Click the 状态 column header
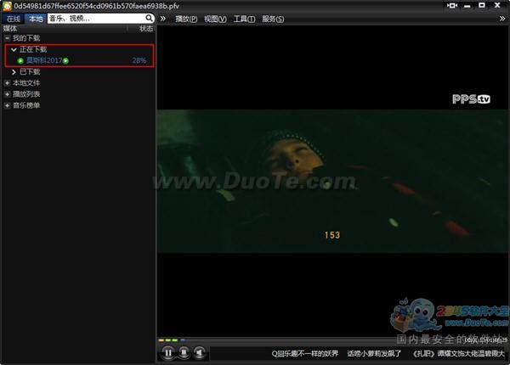The image size is (510, 365). coord(146,29)
